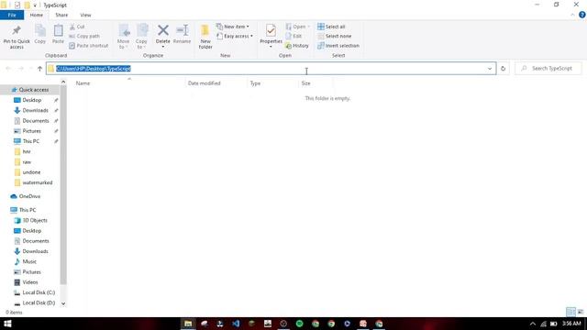Screen dimensions: 587x330
Task: Expand the address bar history dropdown
Action: (x=490, y=69)
